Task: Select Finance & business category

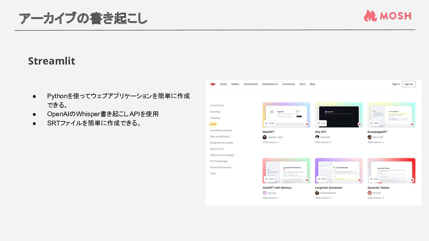Action: pos(221,168)
